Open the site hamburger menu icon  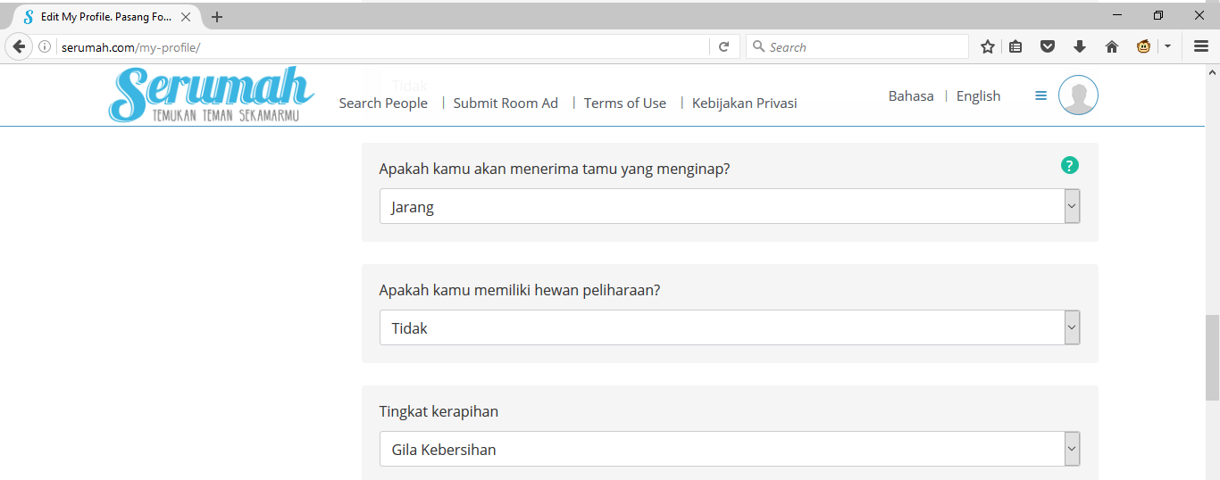tap(1040, 95)
